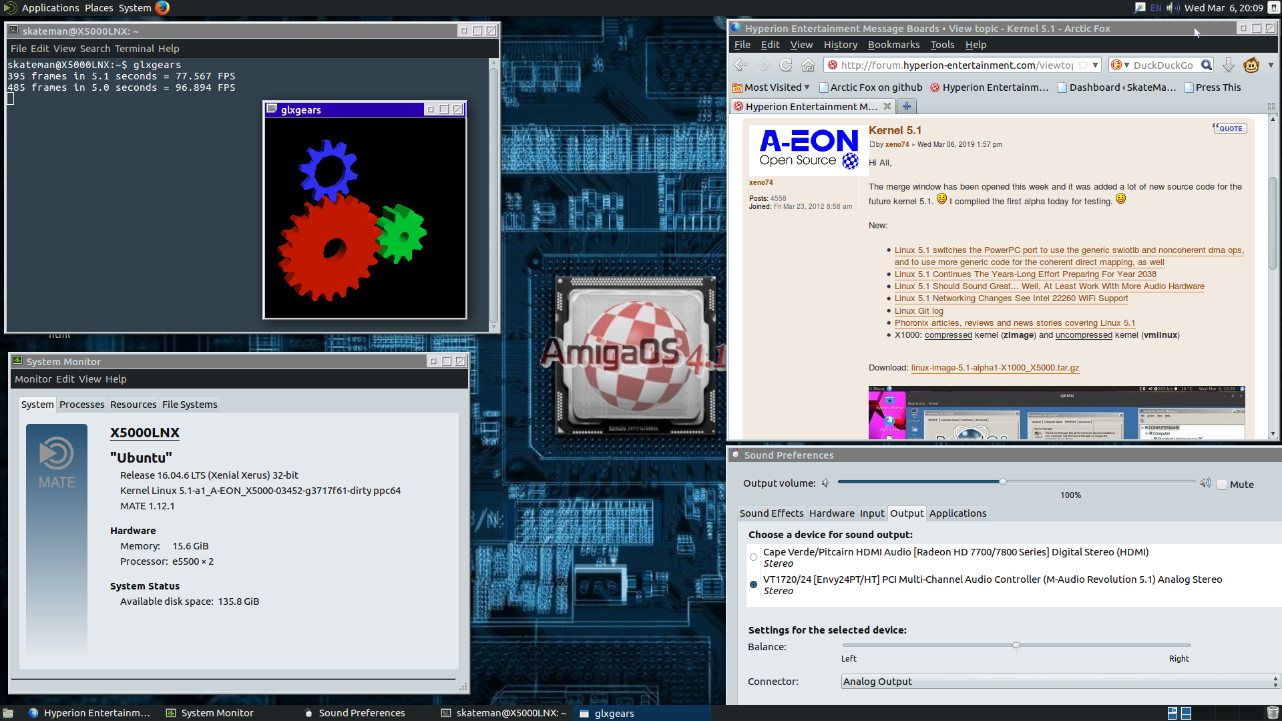Click the show desktop icon in bottom panel
Viewport: 1282px width, 721px height.
tap(8, 713)
